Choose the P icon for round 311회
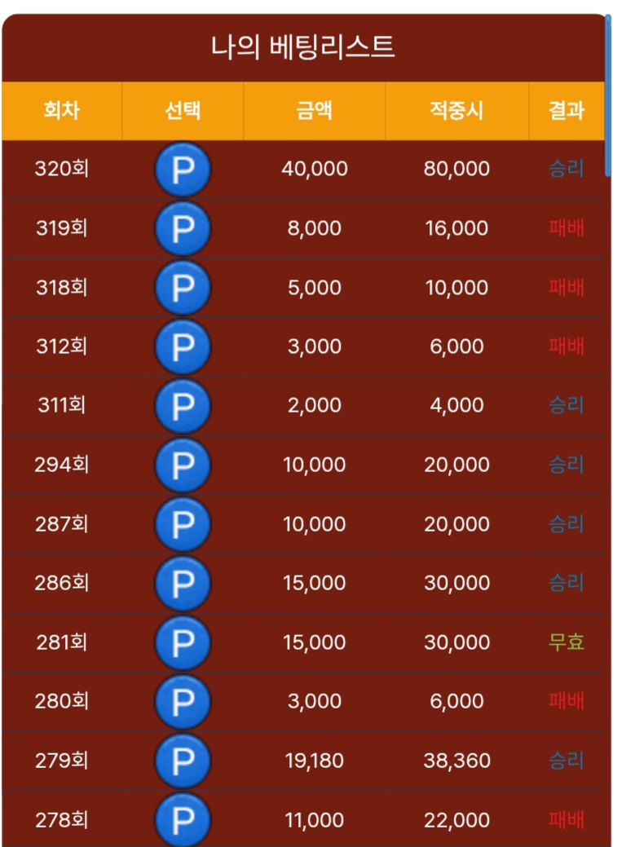The image size is (635, 847). pos(183,406)
